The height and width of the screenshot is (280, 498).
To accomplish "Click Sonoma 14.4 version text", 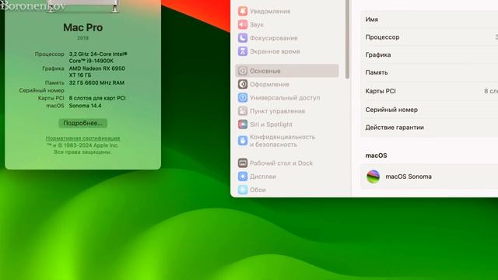I will (85, 106).
